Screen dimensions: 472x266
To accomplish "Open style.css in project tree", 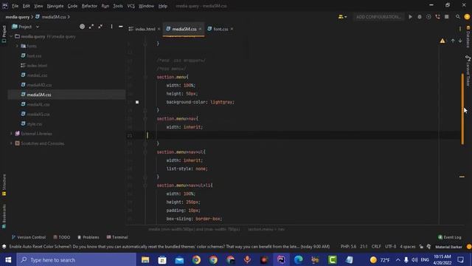I will [35, 124].
